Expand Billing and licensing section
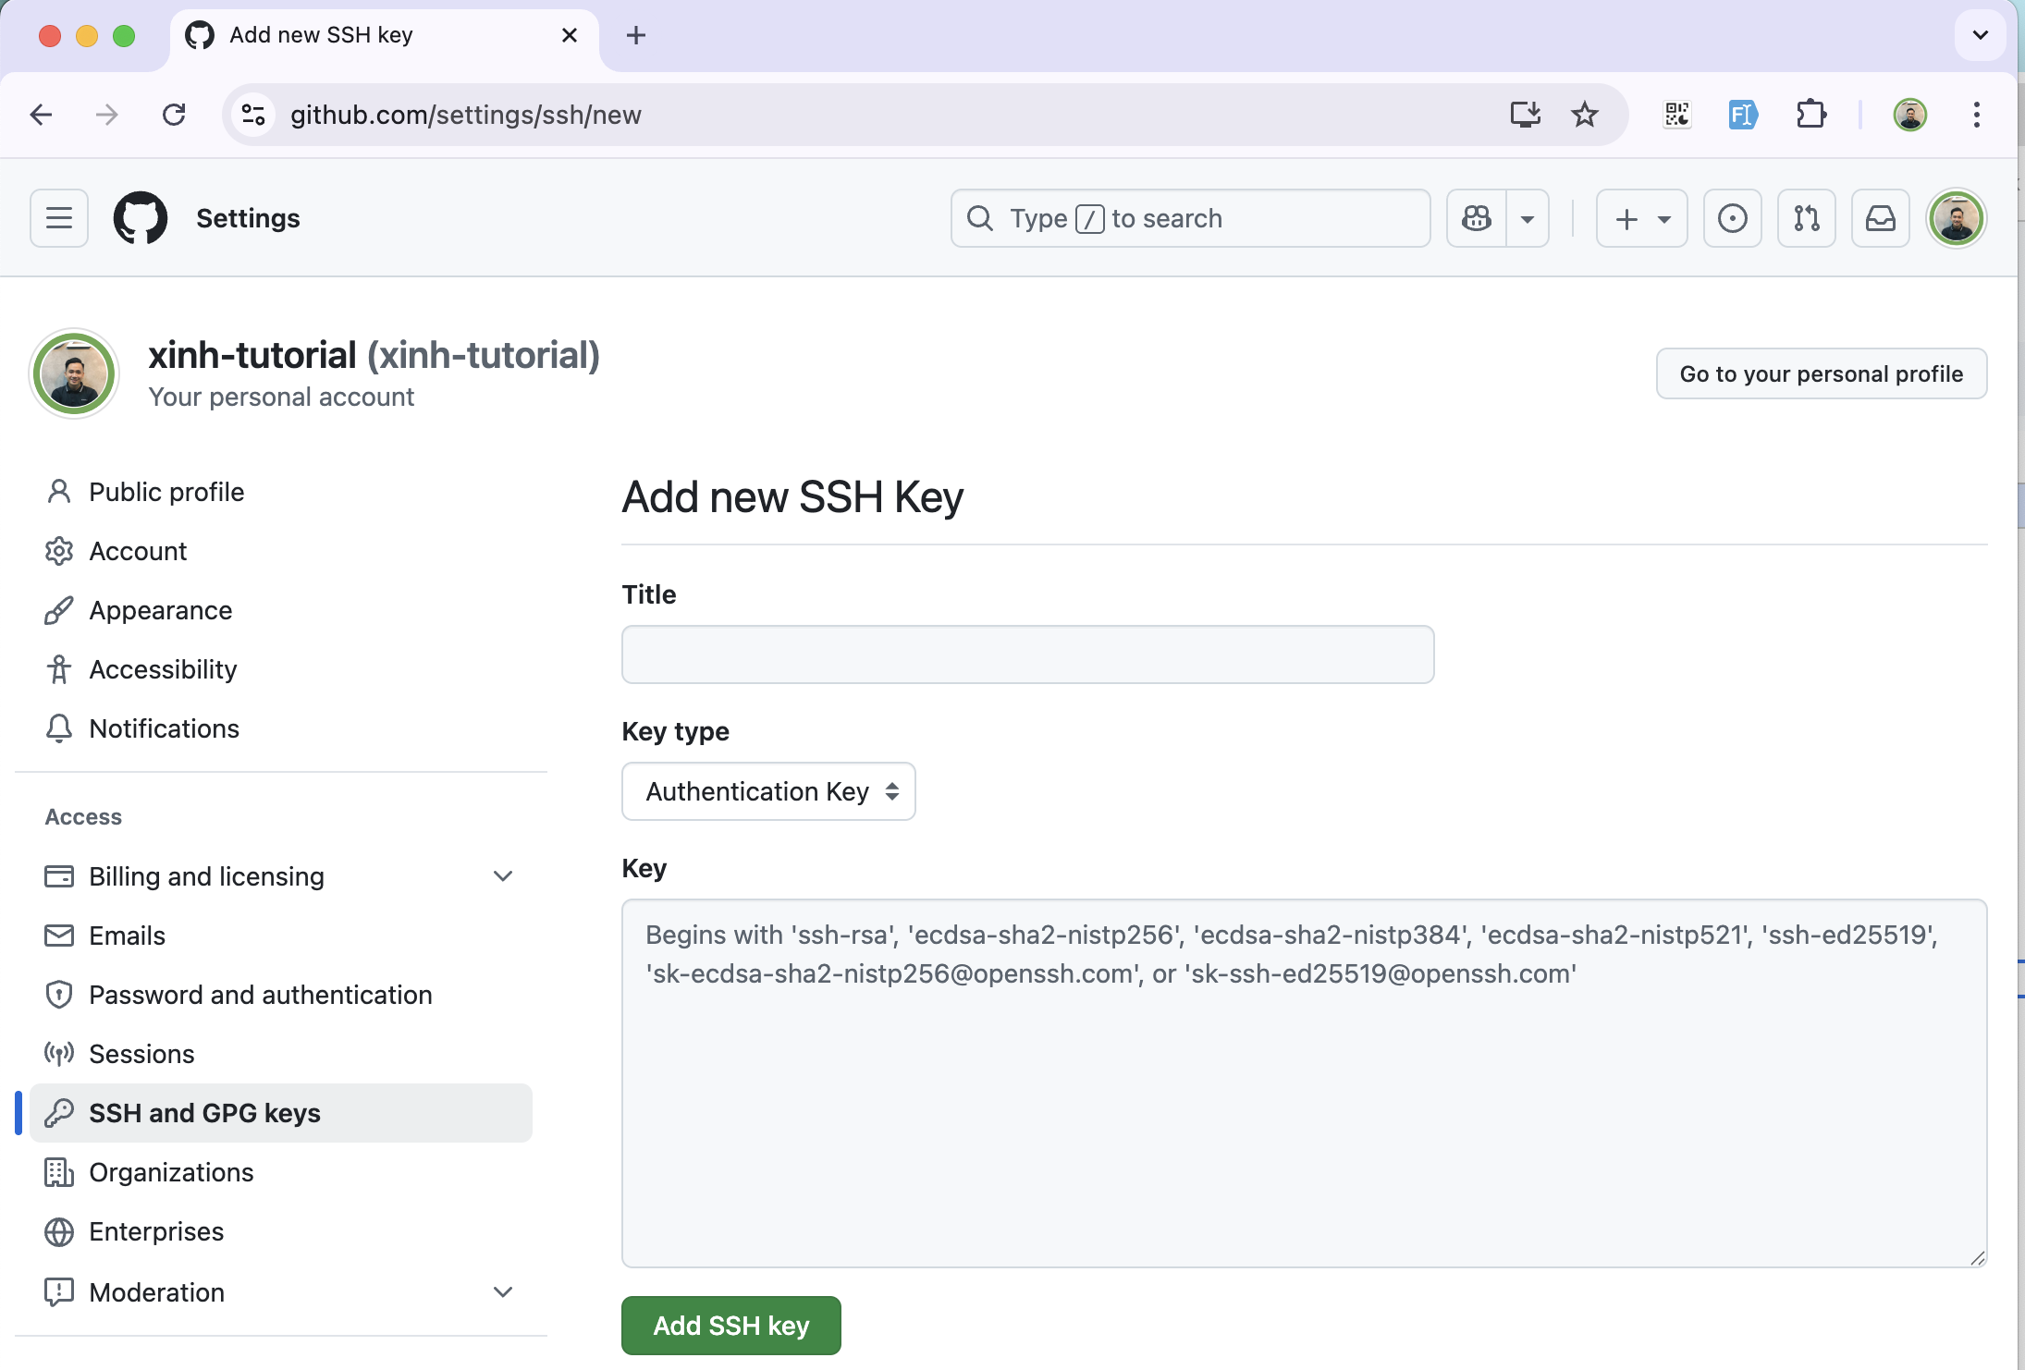This screenshot has width=2025, height=1370. tap(503, 876)
